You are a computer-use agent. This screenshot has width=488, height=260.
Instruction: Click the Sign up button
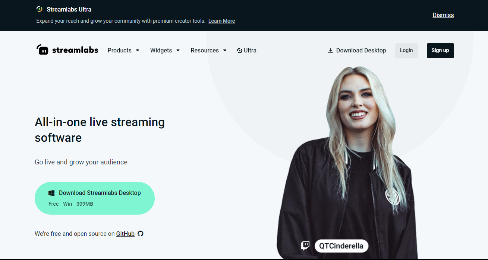440,51
